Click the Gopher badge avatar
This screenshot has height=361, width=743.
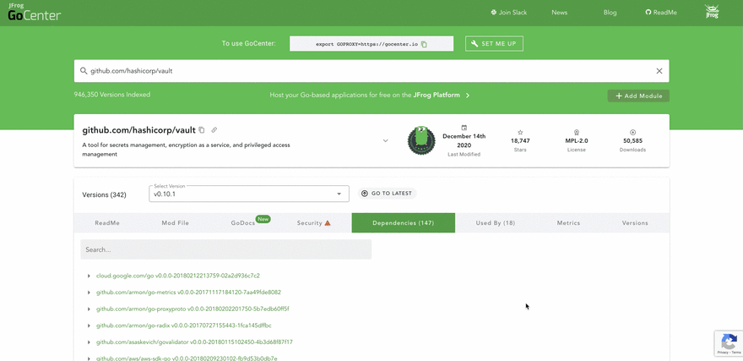pos(421,140)
